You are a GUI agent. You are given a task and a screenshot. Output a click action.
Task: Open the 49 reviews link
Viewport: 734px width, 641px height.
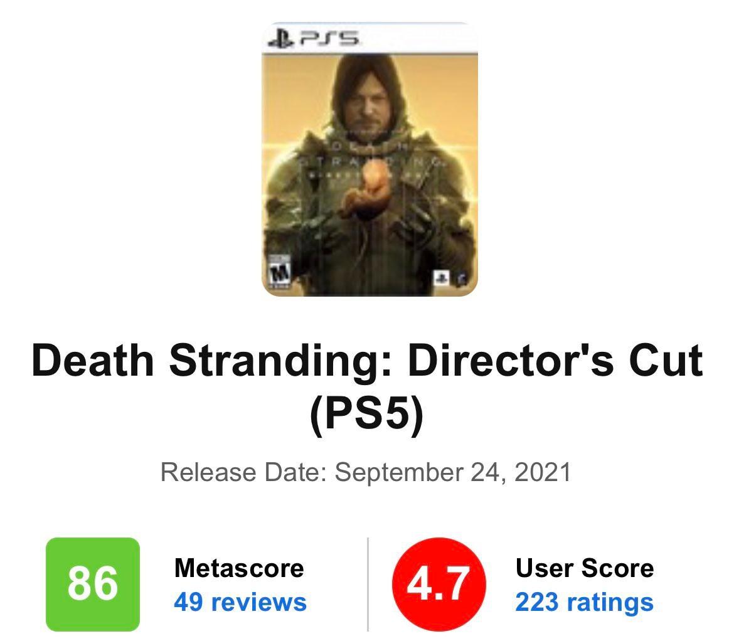tap(240, 601)
